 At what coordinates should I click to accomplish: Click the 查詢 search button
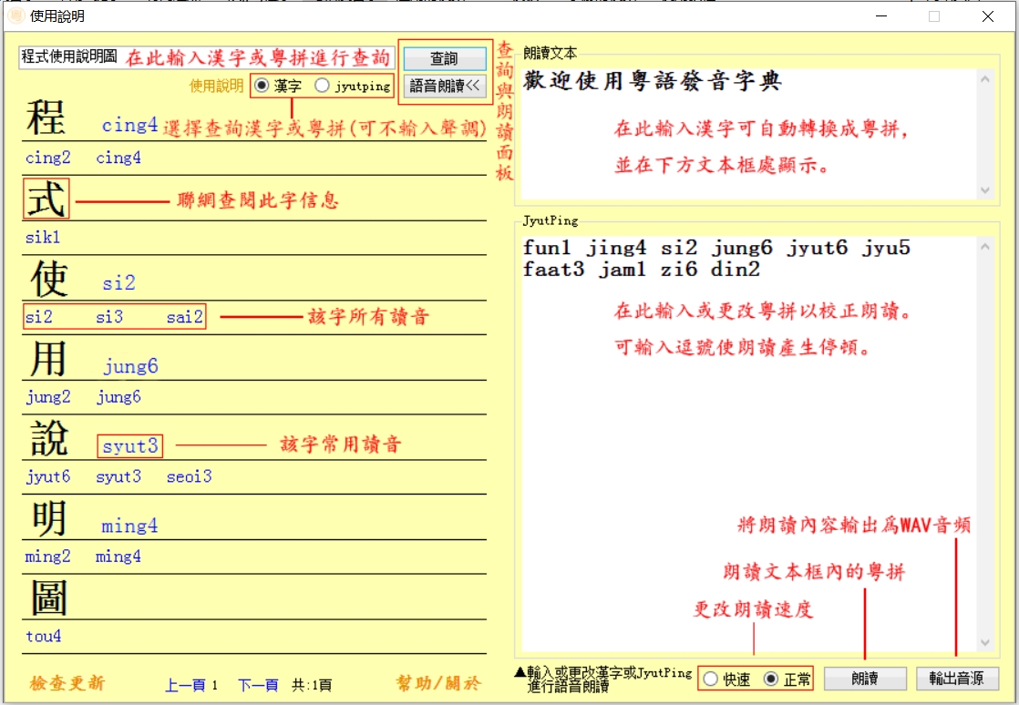[x=444, y=58]
